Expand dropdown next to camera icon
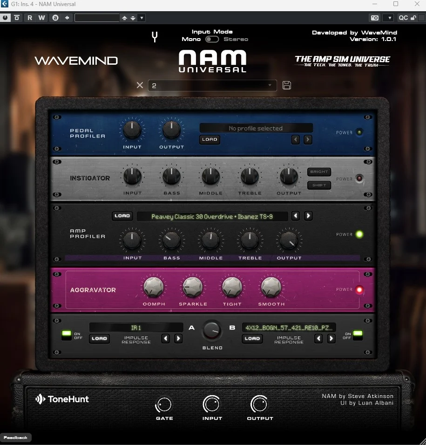The width and height of the screenshot is (426, 445). [389, 18]
